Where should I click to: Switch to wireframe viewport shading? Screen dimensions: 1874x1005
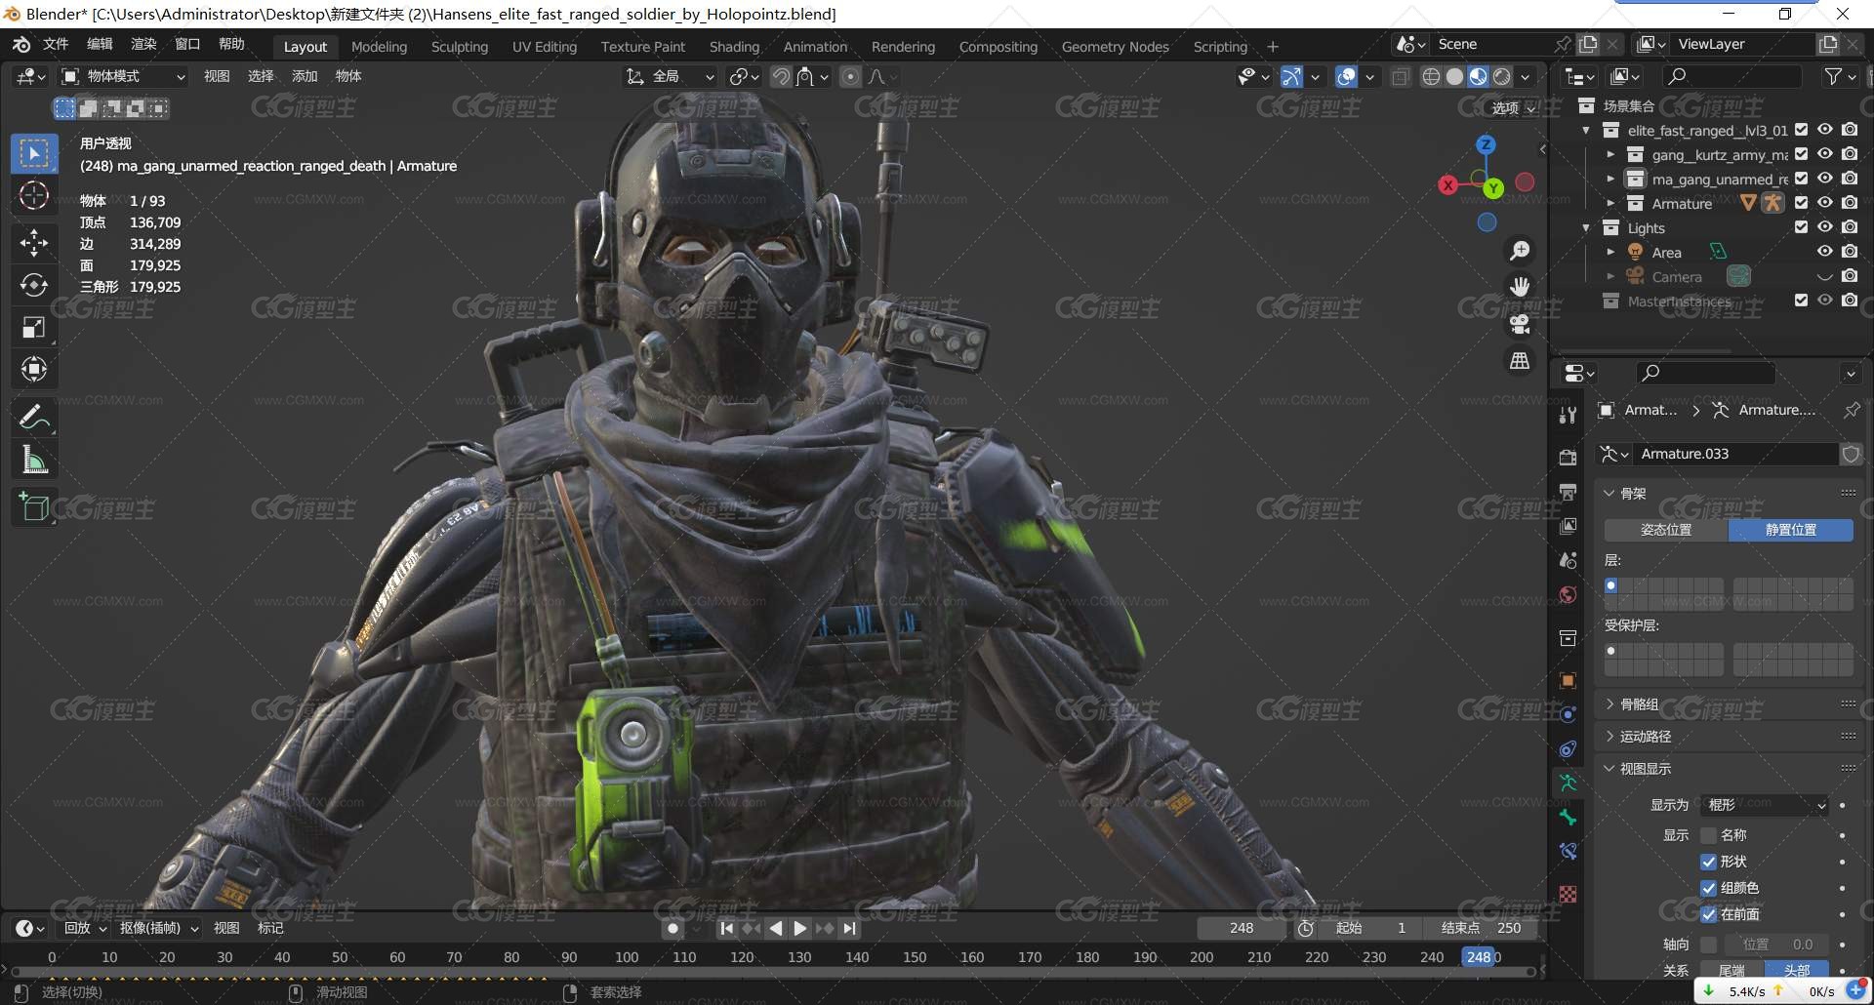[1431, 76]
